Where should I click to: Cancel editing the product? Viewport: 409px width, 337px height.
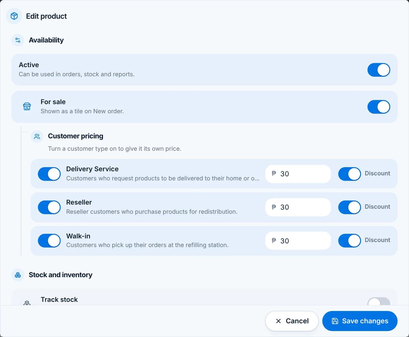[292, 321]
